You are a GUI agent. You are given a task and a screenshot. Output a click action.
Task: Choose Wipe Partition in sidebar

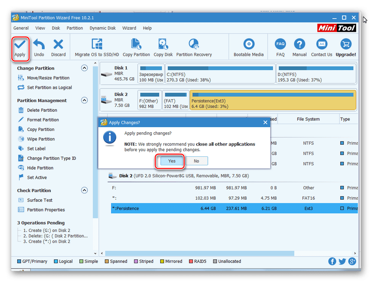tap(41, 139)
